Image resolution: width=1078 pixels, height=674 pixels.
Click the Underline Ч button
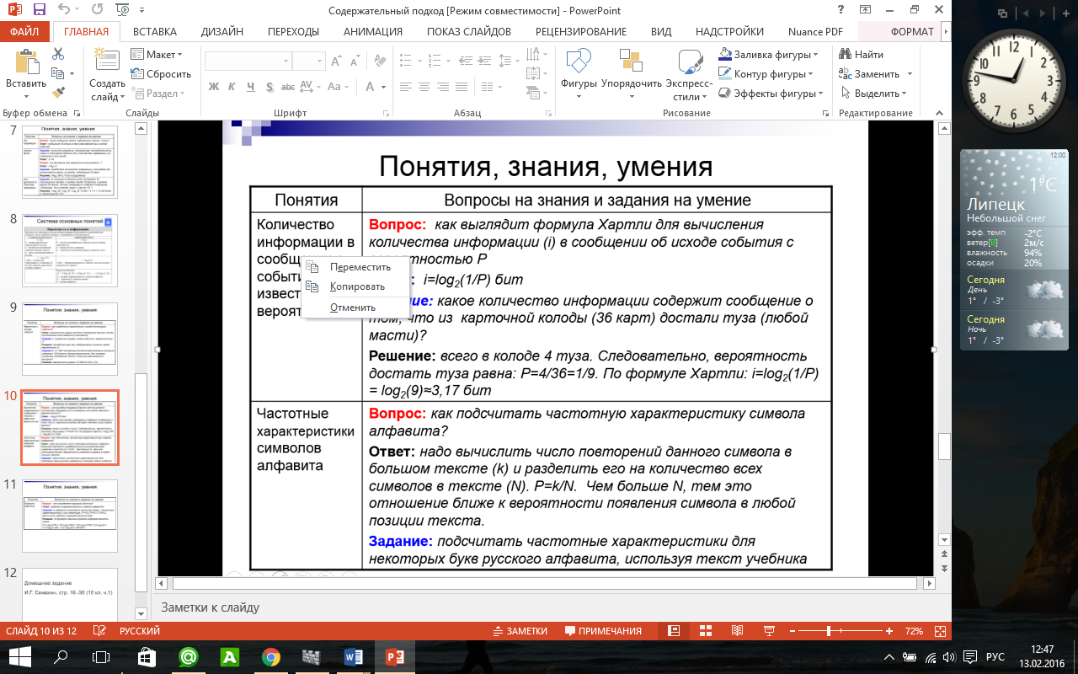pos(251,87)
